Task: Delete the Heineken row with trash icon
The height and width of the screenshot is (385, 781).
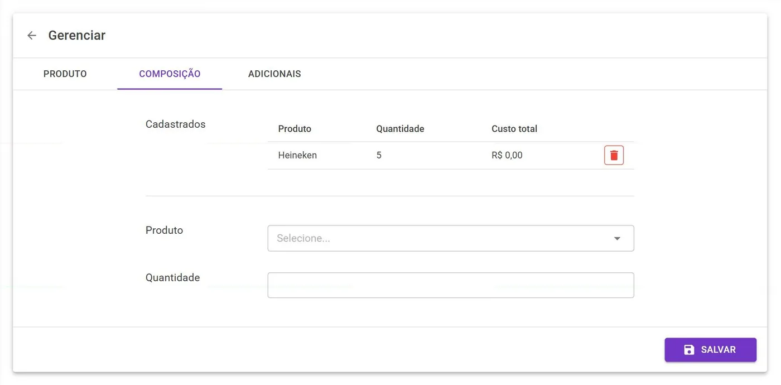Action: [x=614, y=156]
